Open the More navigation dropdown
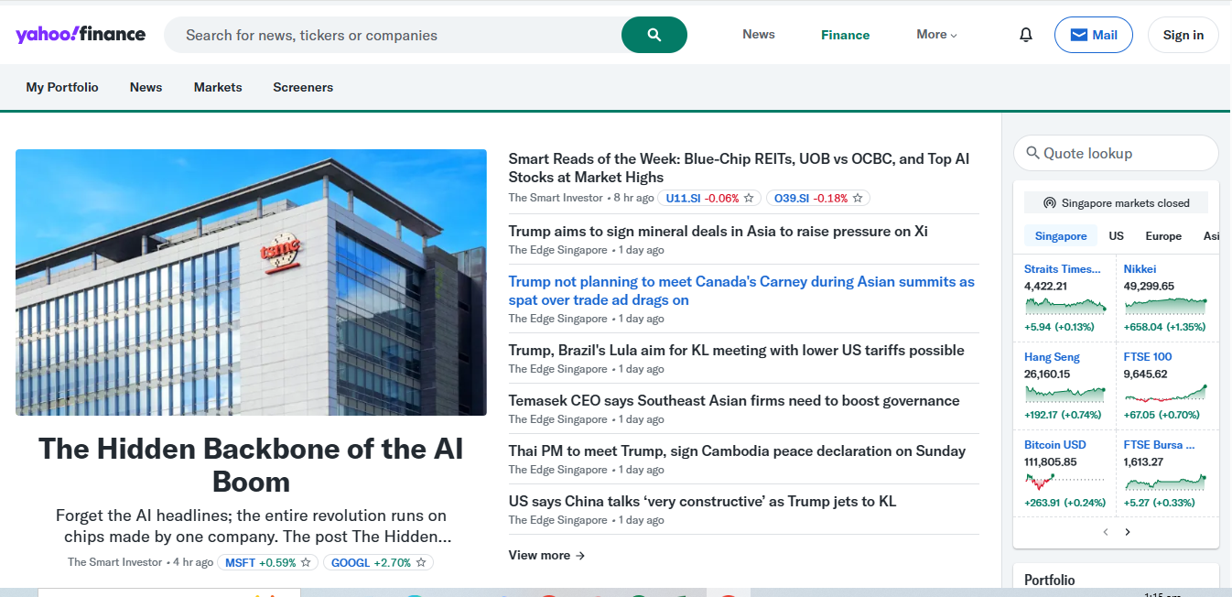 coord(935,34)
